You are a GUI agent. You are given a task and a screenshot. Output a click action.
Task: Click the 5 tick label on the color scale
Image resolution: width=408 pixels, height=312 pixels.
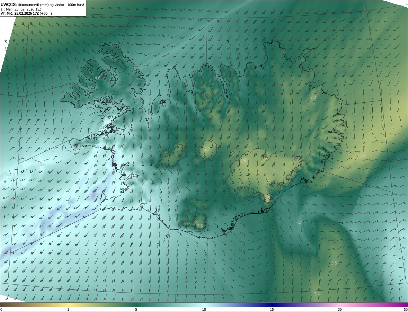tap(136, 309)
